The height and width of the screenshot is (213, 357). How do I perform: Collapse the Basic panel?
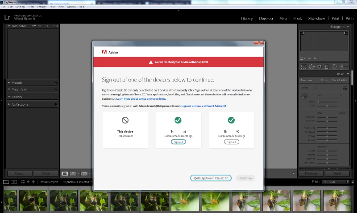pos(348,74)
